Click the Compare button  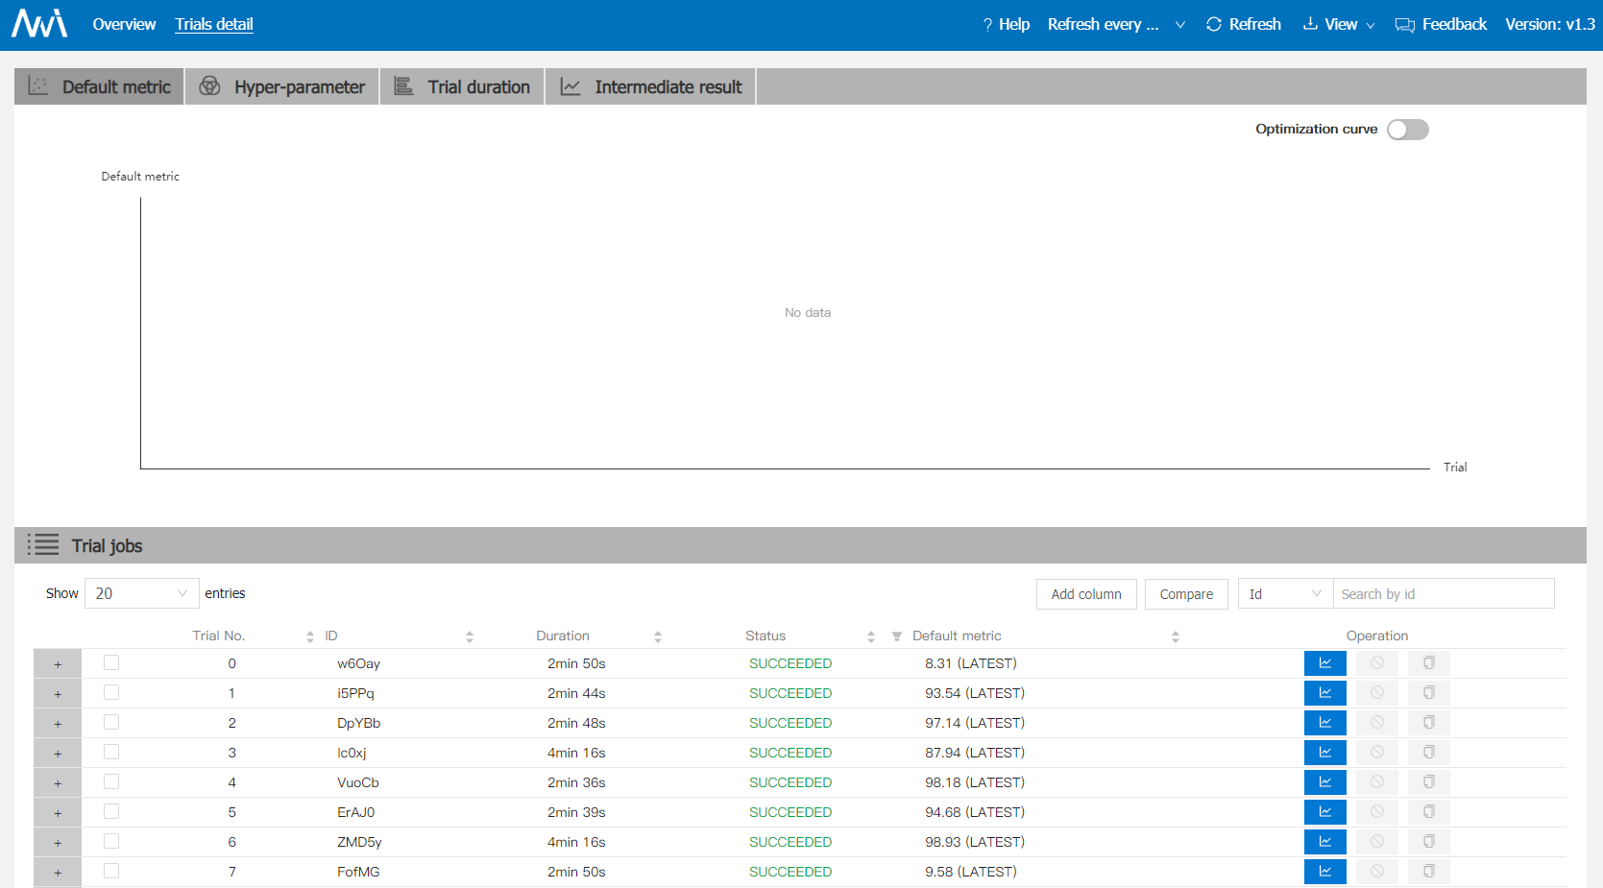(1186, 593)
